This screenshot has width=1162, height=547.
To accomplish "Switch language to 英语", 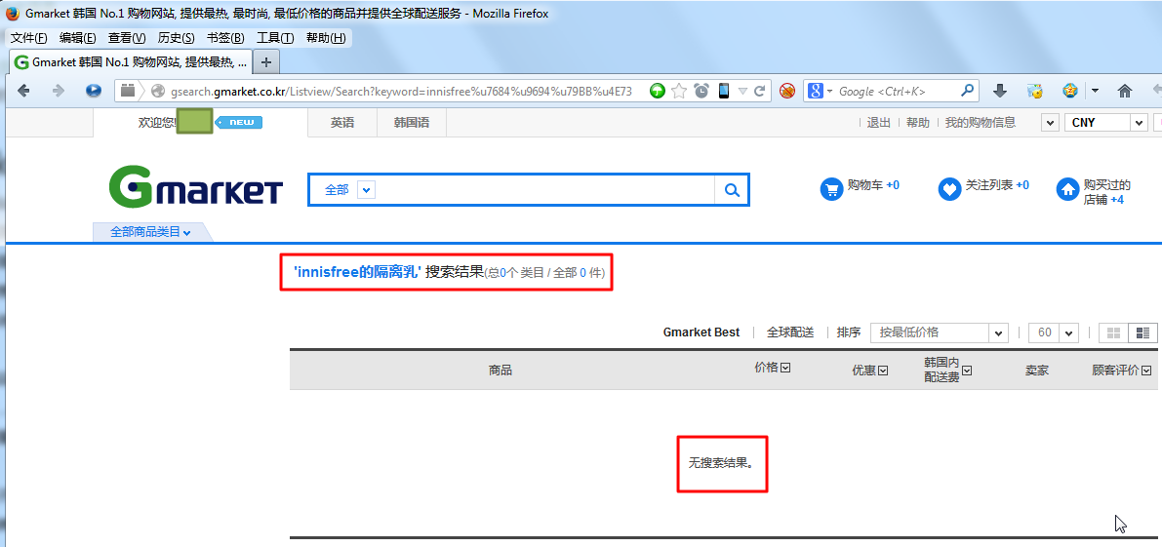I will click(342, 123).
